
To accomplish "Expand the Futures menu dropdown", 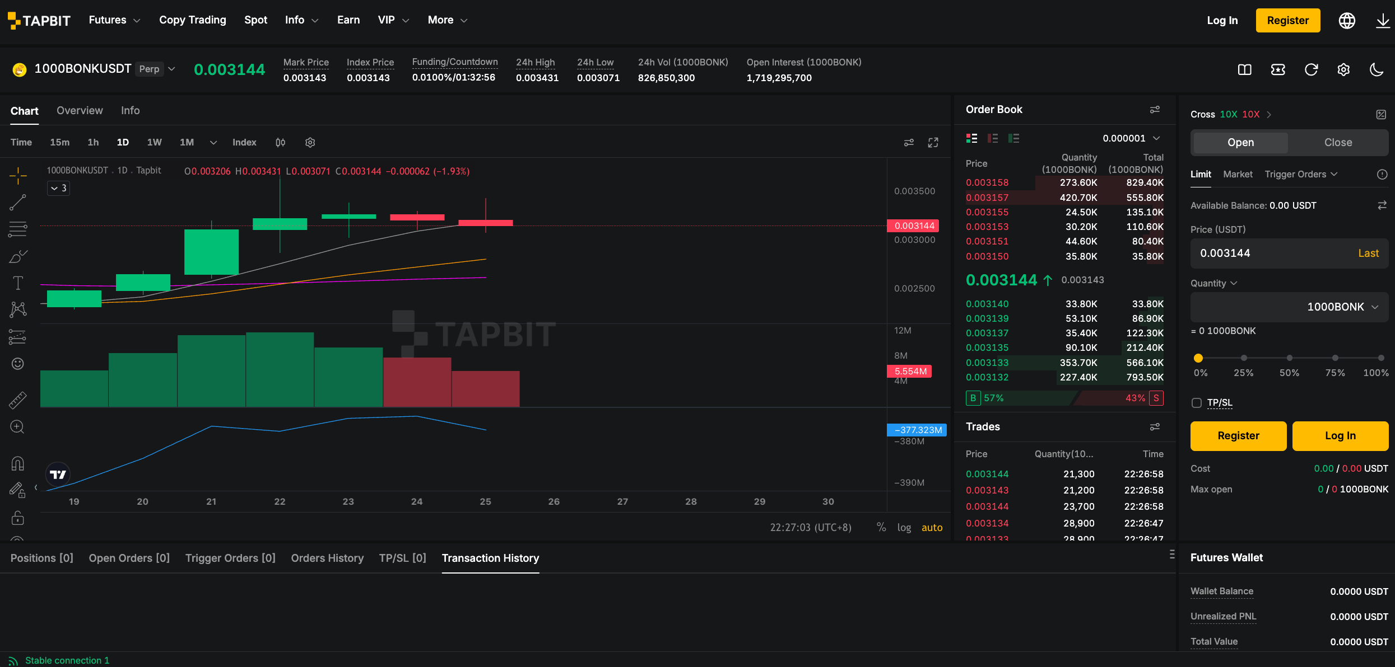I will click(x=114, y=20).
